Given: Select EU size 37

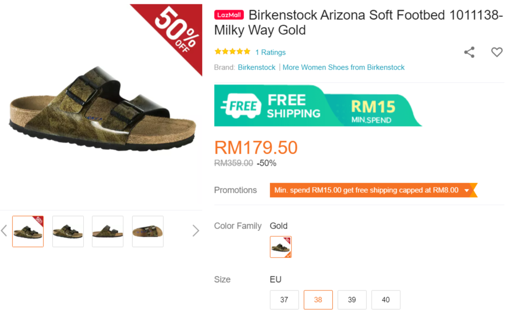Looking at the screenshot, I should pyautogui.click(x=284, y=300).
